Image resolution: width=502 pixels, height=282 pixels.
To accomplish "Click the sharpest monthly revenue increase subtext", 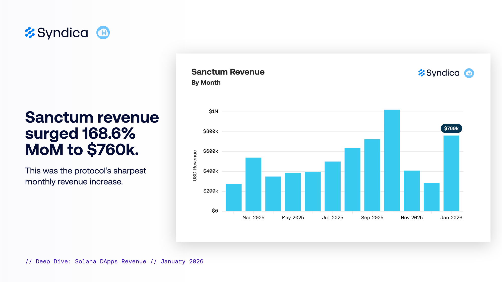I will pos(86,176).
